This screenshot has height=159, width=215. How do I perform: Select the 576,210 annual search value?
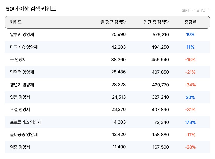pos(161,35)
